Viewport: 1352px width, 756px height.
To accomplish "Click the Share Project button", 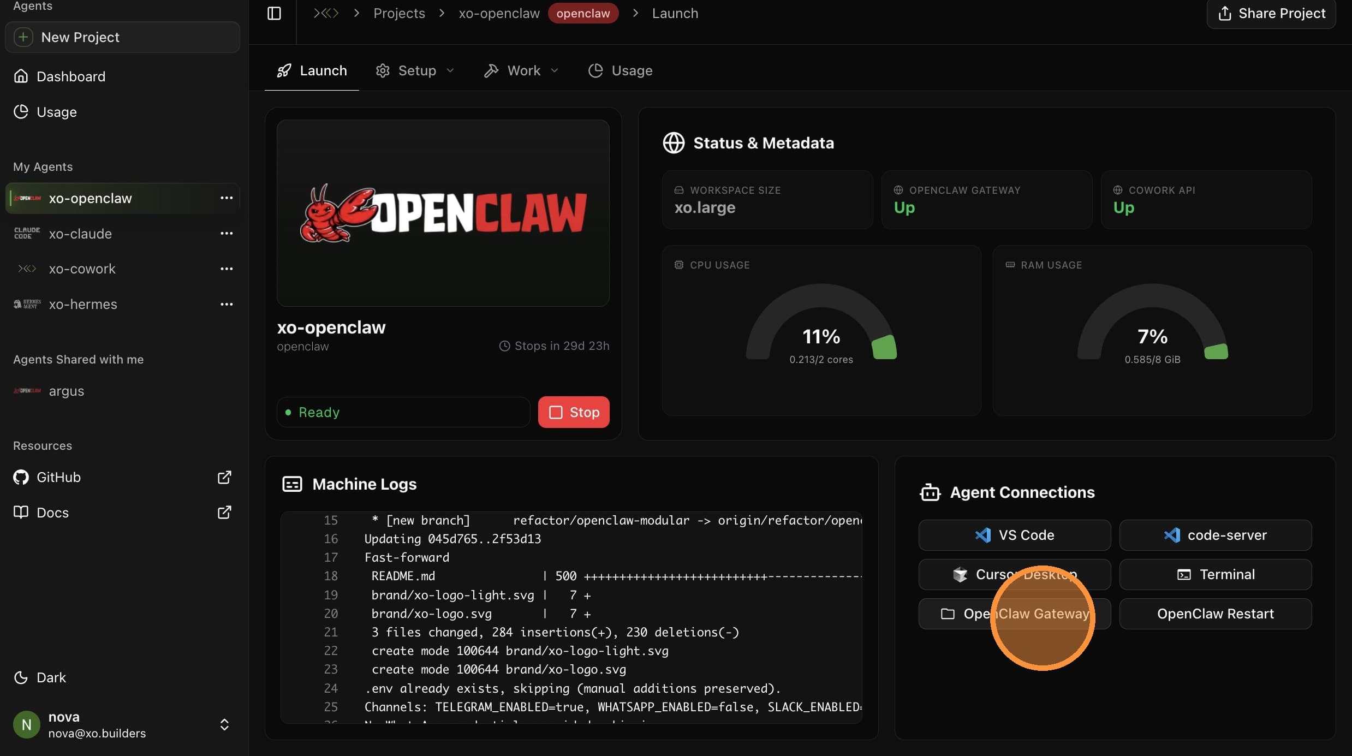I will pyautogui.click(x=1271, y=13).
